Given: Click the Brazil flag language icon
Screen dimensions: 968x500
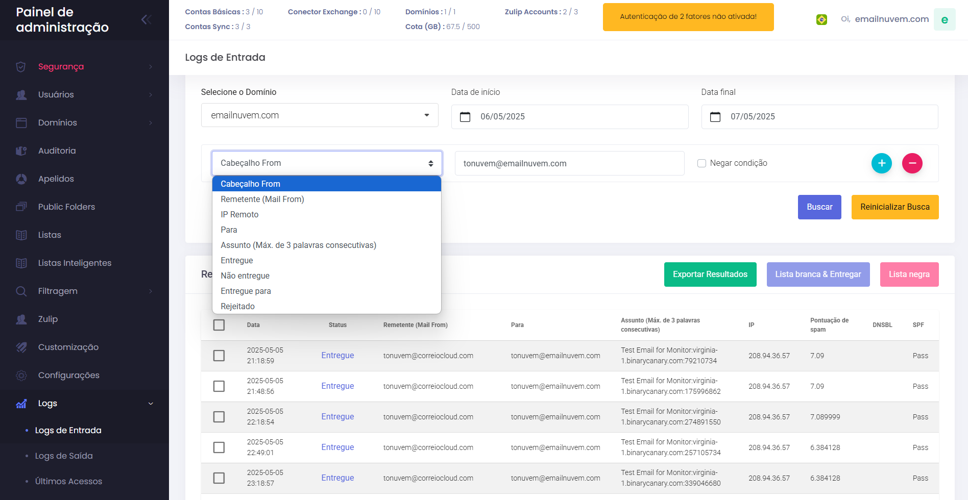Looking at the screenshot, I should coord(821,19).
